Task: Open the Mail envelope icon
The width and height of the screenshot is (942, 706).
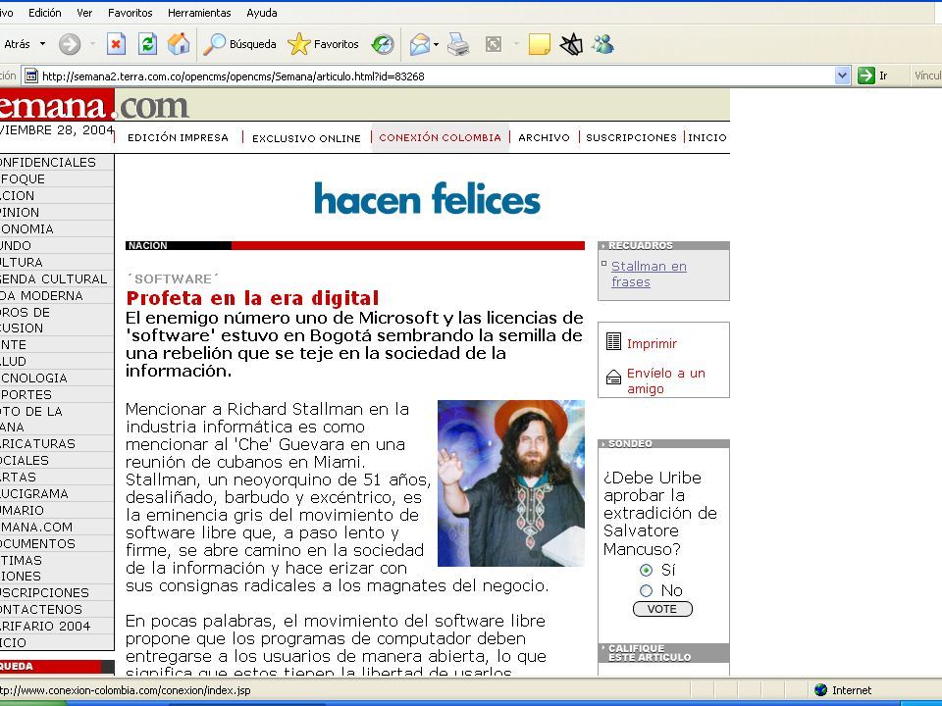Action: 420,44
